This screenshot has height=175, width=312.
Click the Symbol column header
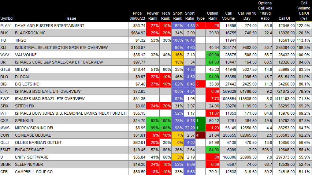tap(7, 19)
